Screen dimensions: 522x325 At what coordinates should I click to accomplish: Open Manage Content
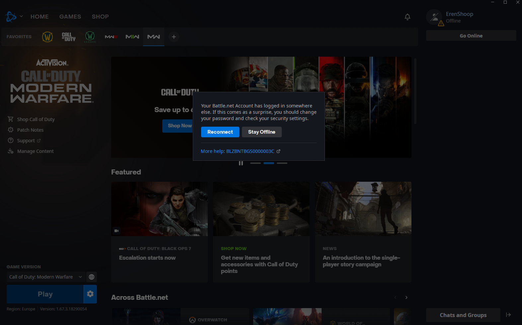click(31, 151)
